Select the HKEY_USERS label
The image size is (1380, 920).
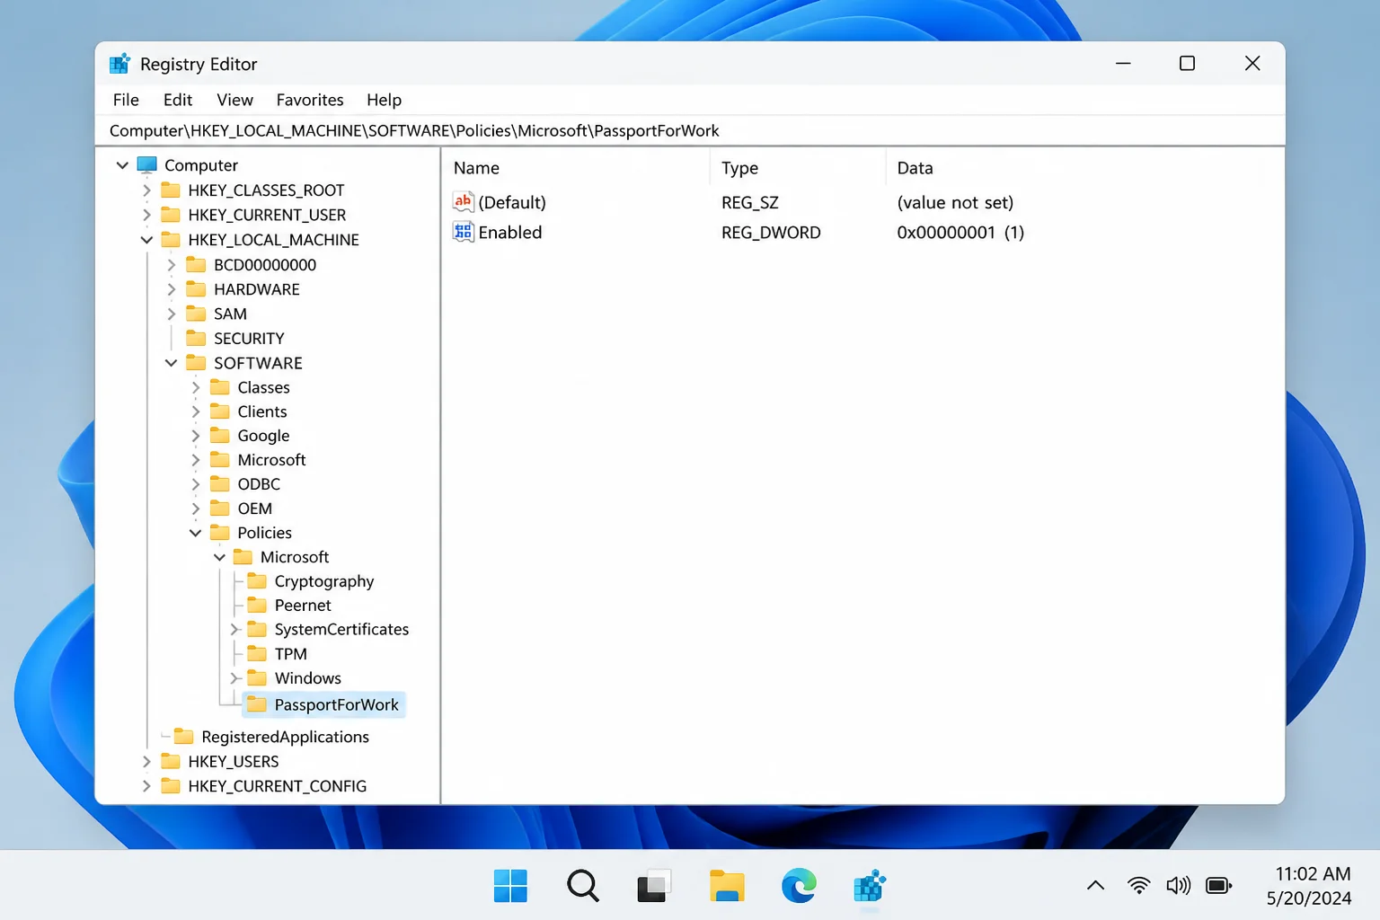[x=234, y=762]
